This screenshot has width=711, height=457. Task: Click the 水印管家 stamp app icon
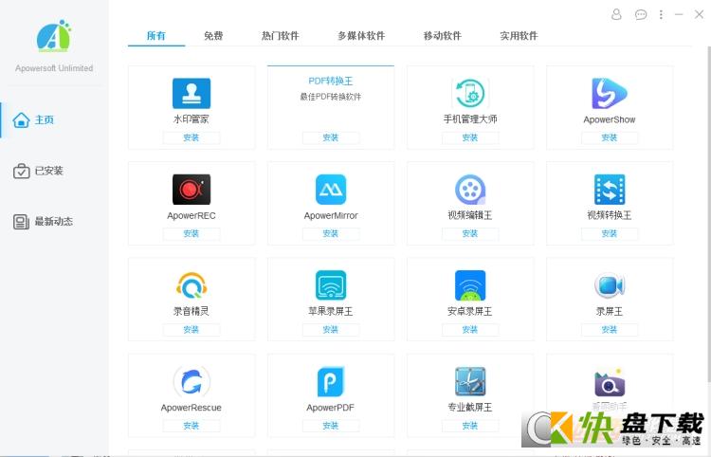[191, 94]
